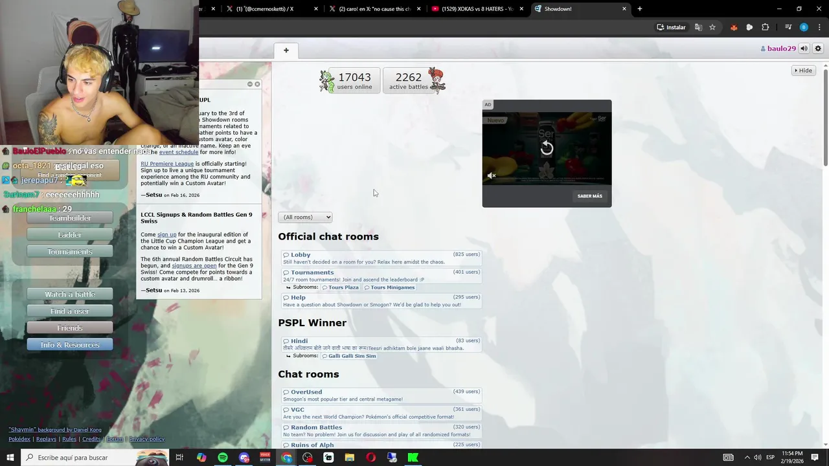
Task: Toggle the Showdown sound volume icon
Action: click(x=804, y=49)
